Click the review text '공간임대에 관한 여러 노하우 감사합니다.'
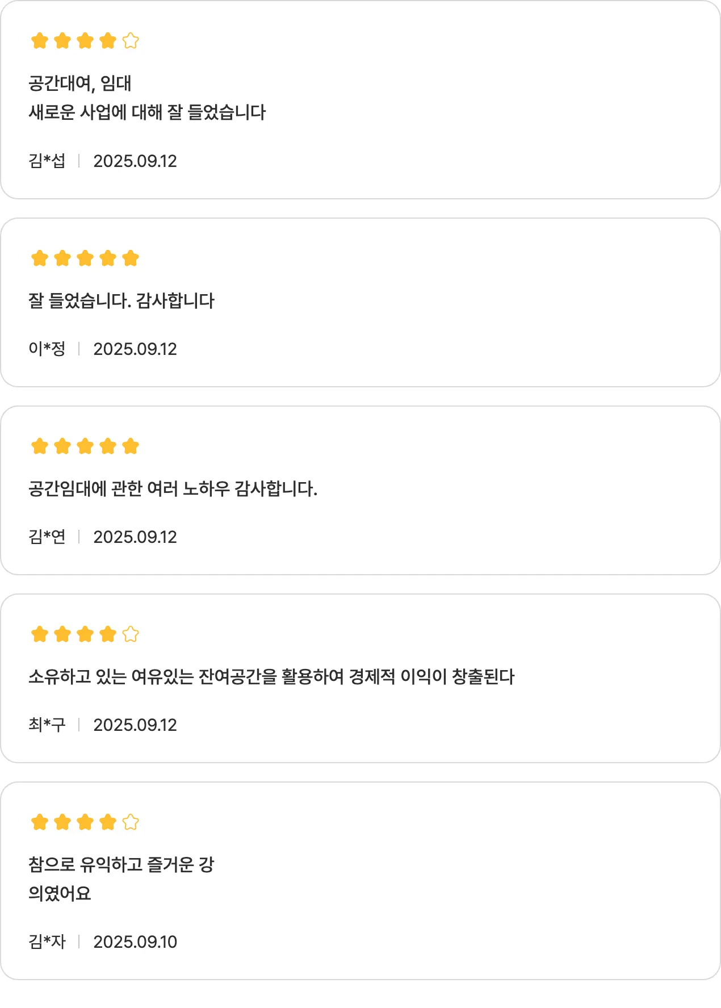 pos(173,488)
